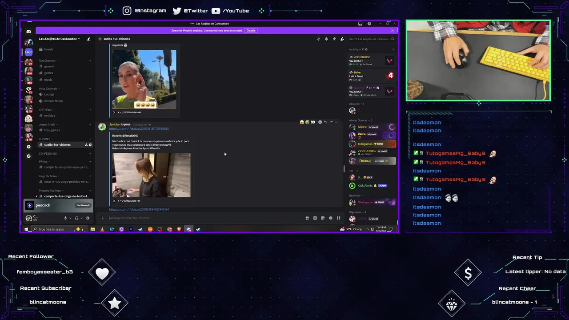Open GIF picker in message bar

point(315,218)
